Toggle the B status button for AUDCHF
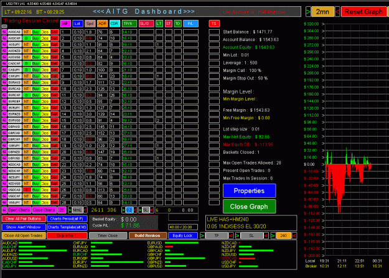Viewport: 389px width, 278px height. 26,38
